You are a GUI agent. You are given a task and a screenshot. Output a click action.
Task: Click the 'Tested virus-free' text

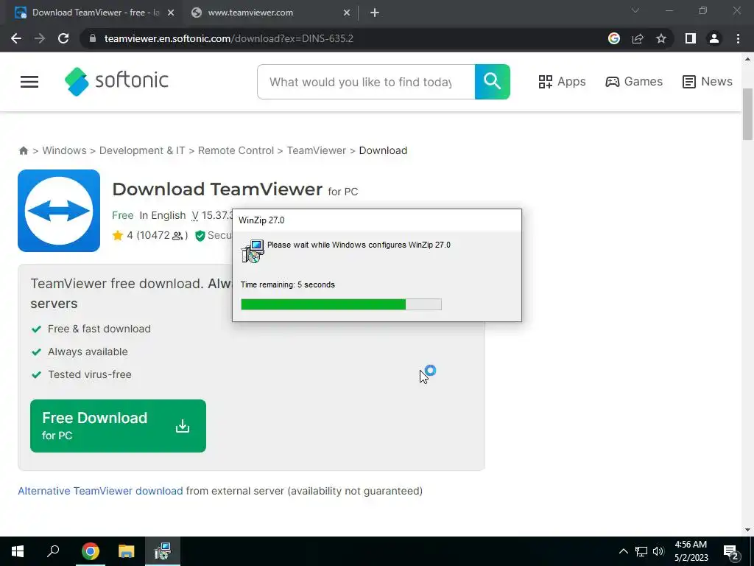(89, 374)
